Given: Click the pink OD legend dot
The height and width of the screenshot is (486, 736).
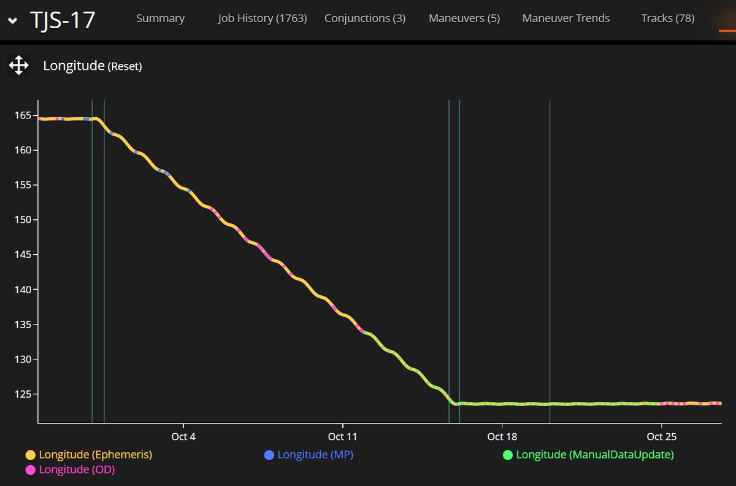Looking at the screenshot, I should (x=30, y=470).
